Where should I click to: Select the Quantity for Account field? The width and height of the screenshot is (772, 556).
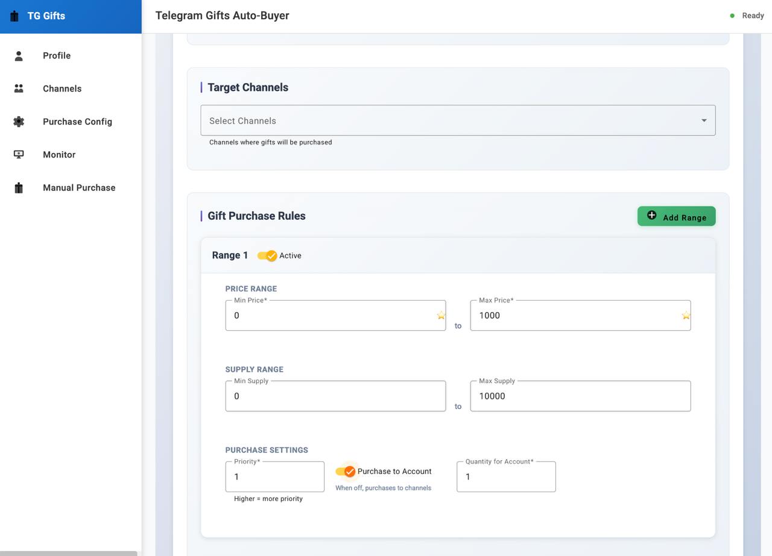506,476
